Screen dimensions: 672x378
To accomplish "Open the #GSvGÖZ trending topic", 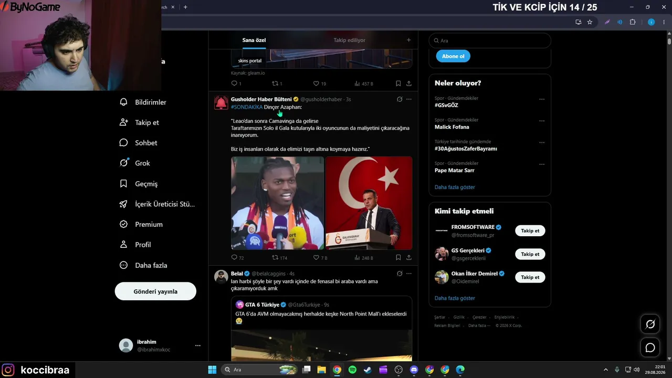I will point(446,105).
